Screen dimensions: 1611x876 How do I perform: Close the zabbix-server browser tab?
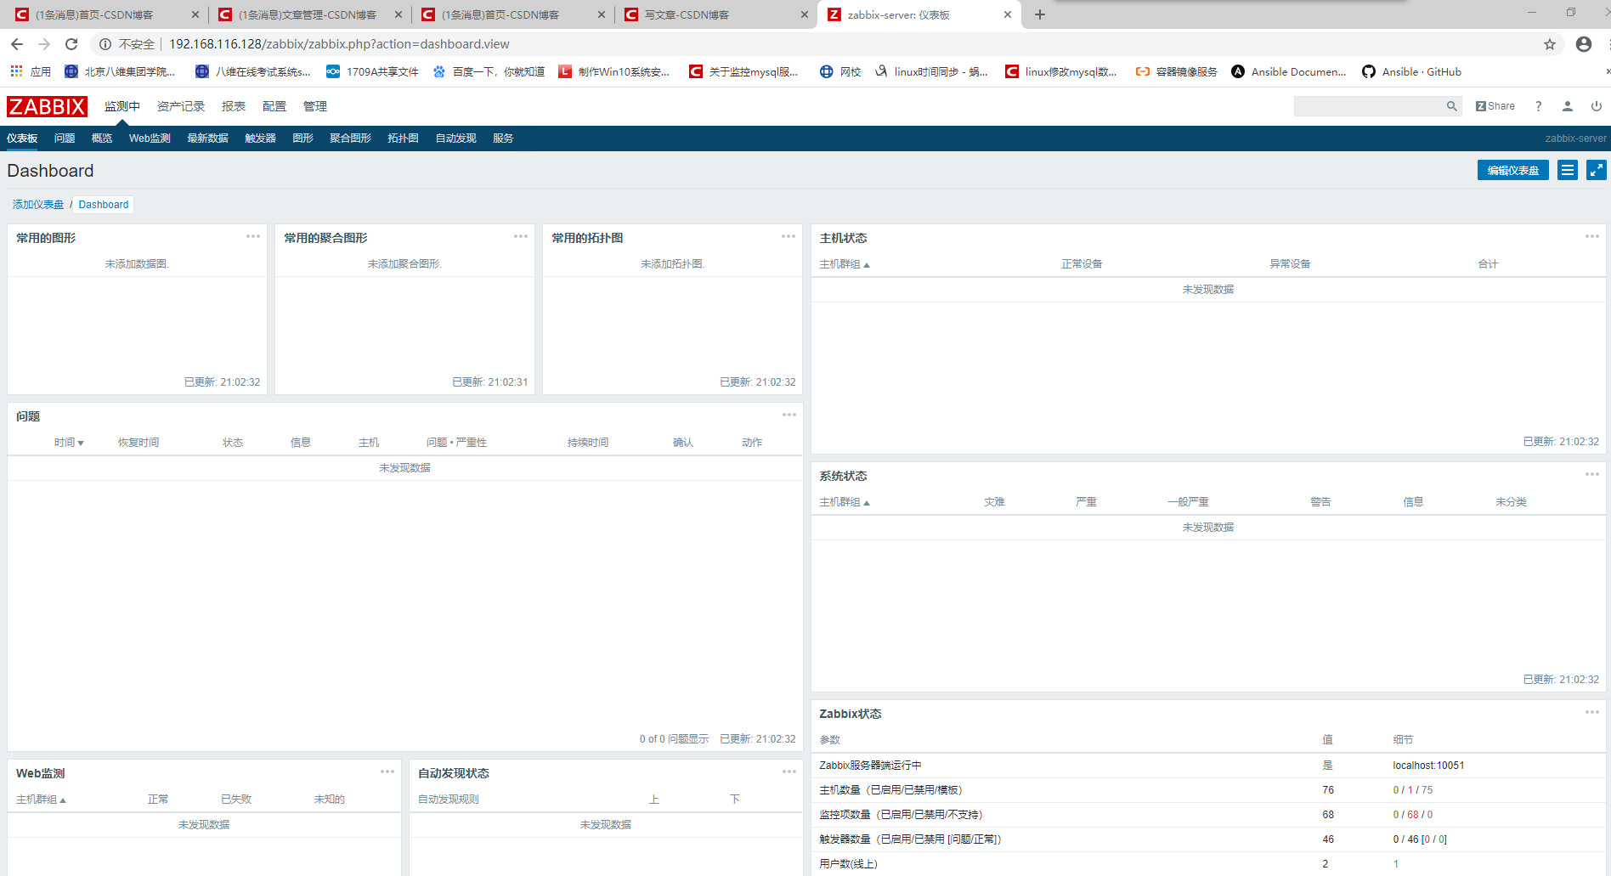tap(1008, 14)
